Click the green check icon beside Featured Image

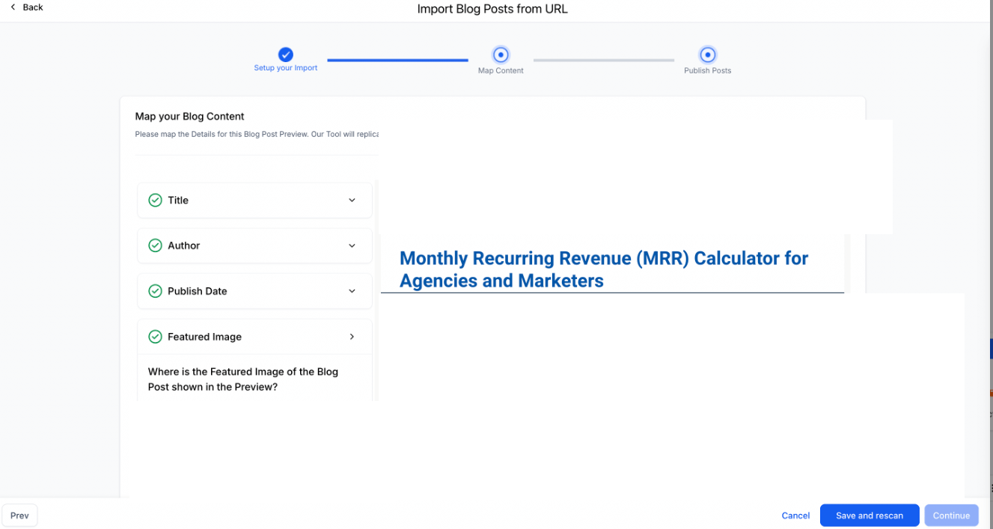(155, 337)
